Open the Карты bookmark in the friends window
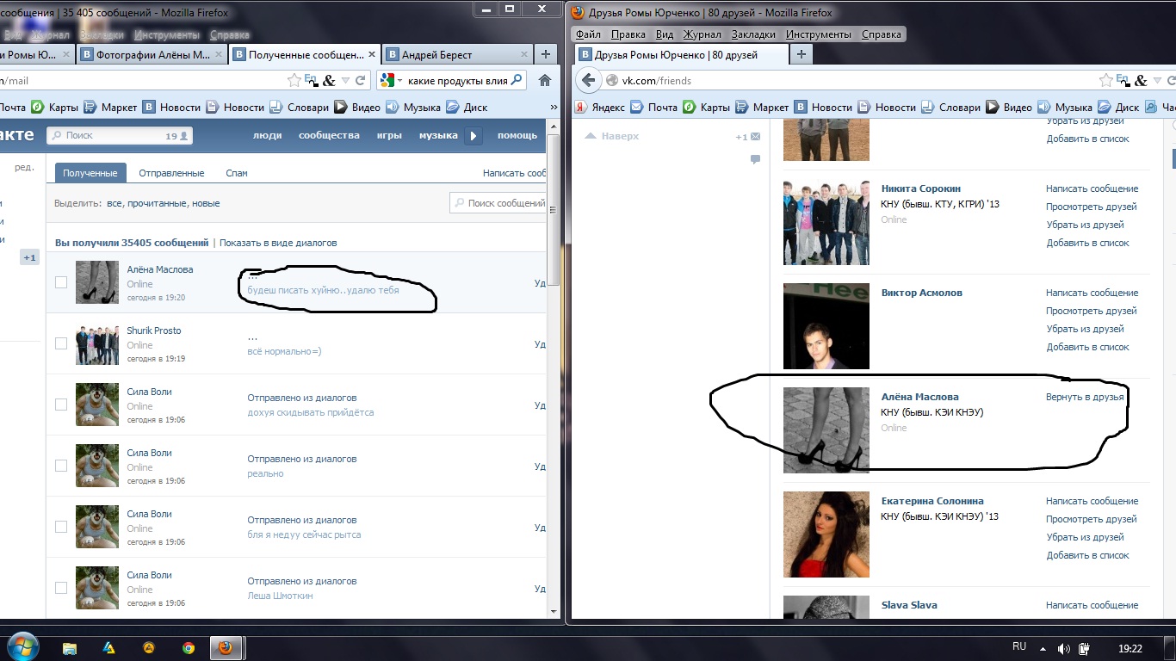 pyautogui.click(x=707, y=108)
